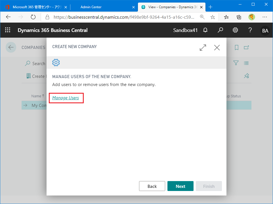Open the Business Central settings gear

tap(235, 30)
